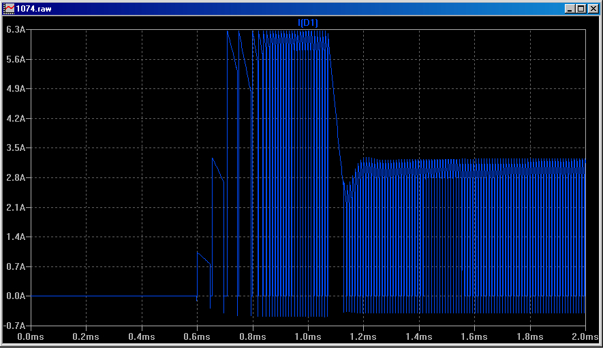Click the -0.7A vertical axis label
The height and width of the screenshot is (348, 603).
(x=14, y=326)
